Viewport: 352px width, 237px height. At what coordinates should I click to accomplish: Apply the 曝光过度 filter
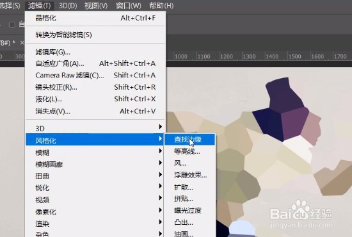click(190, 211)
